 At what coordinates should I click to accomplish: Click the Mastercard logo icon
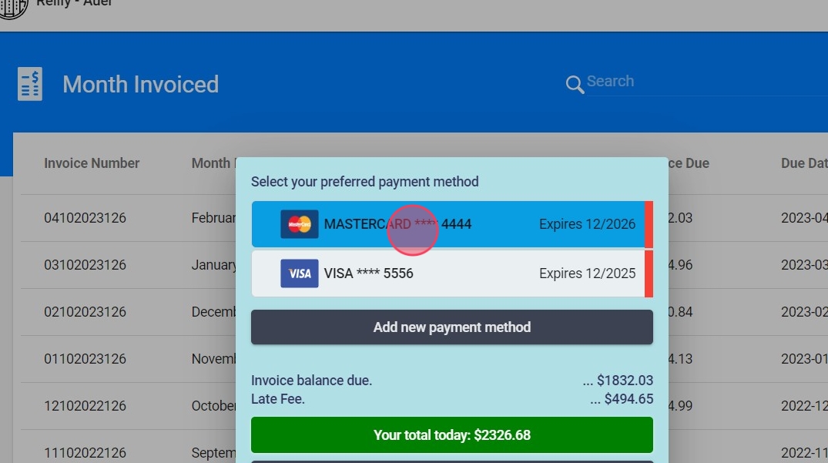click(300, 224)
